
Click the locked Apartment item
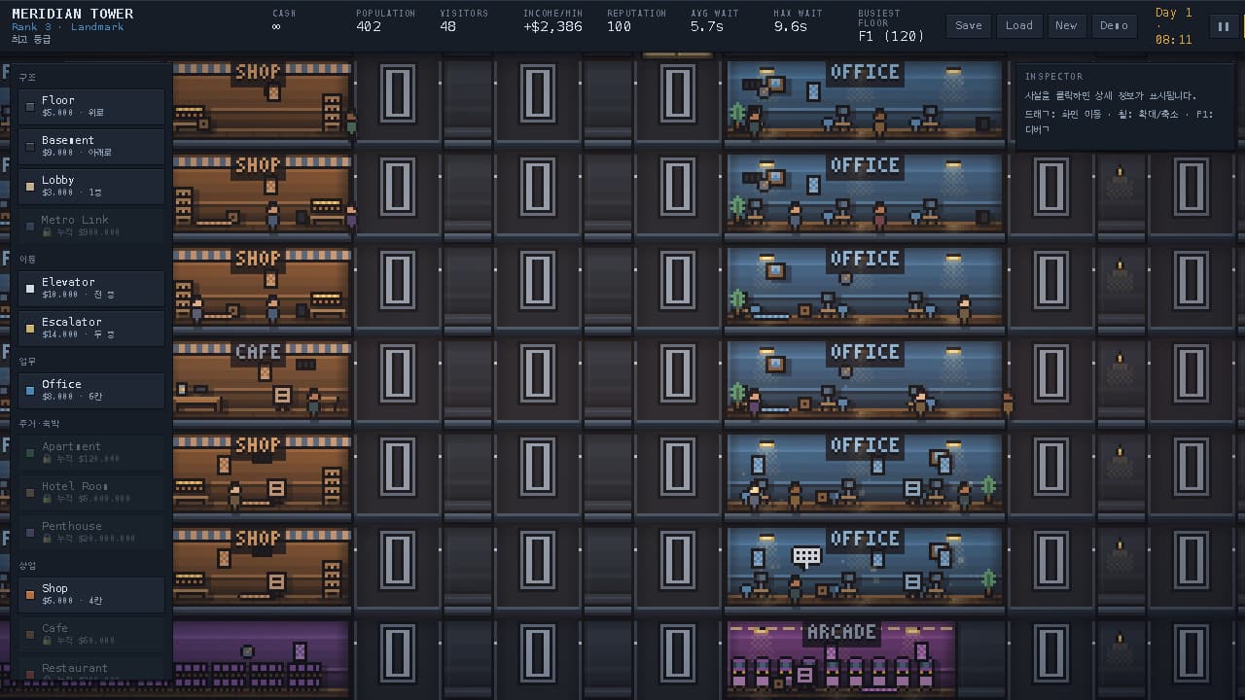91,452
